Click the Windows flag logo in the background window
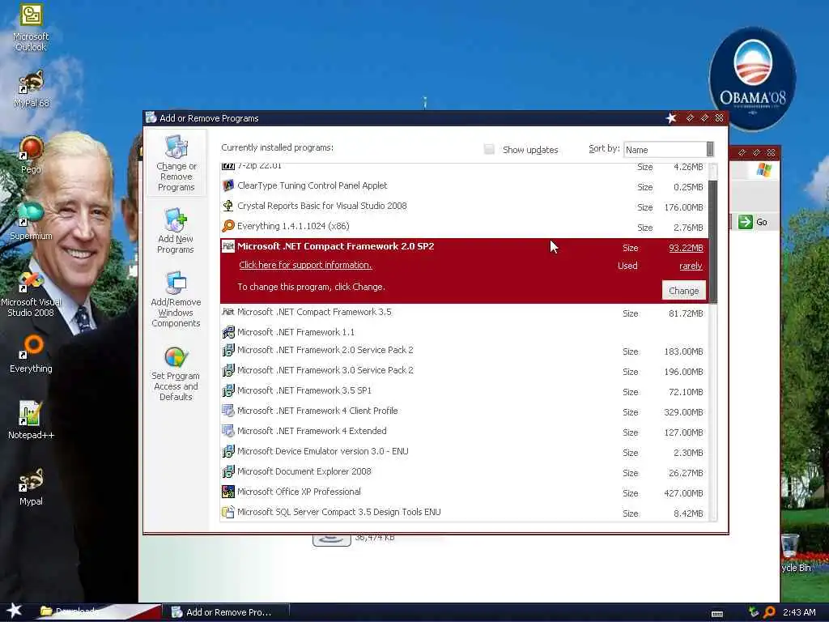This screenshot has width=829, height=622. tap(763, 170)
